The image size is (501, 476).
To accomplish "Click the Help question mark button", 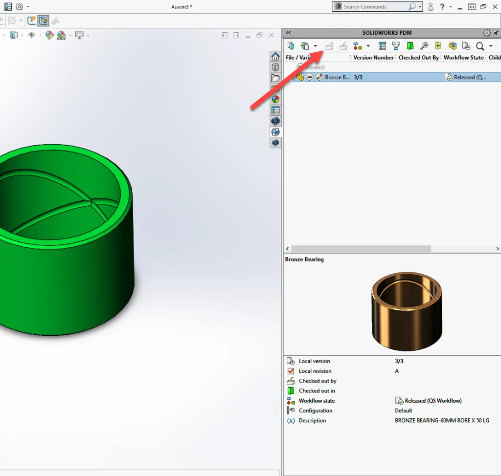I will coord(442,6).
